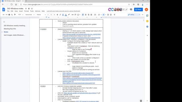Click the move to Drive folder icon
Image resolution: width=182 pixels, height=102 pixels.
[29, 8]
